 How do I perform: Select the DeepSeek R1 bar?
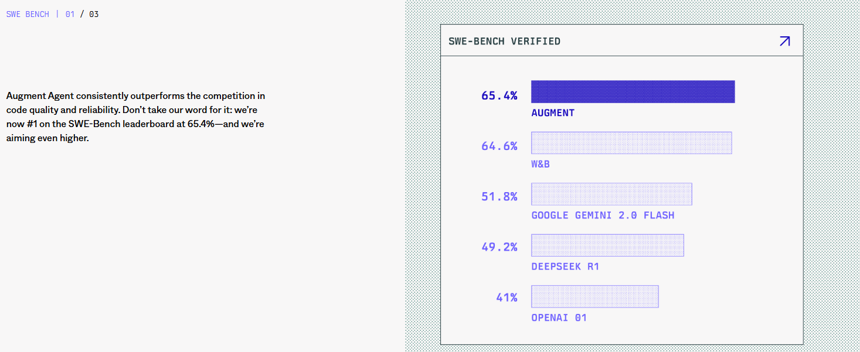(607, 245)
